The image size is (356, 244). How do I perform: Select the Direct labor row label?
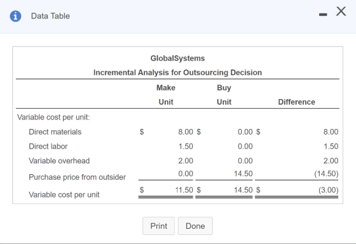point(48,146)
